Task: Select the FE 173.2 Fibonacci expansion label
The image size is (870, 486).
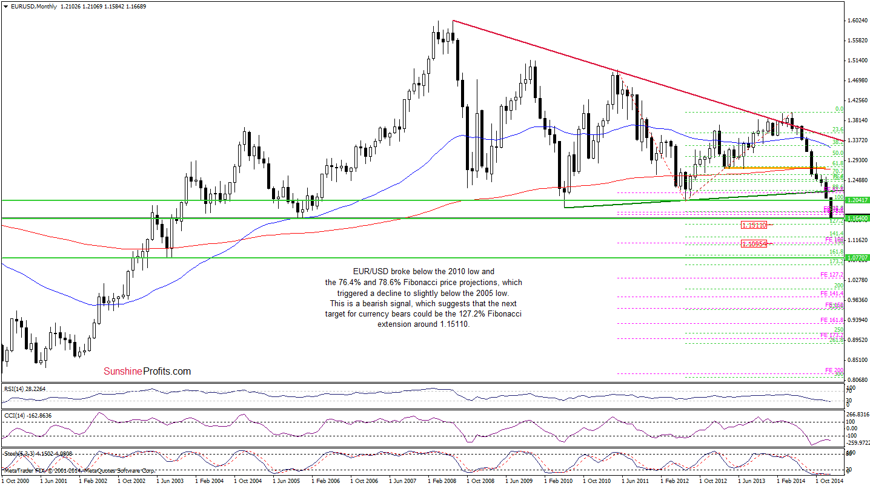Action: (832, 335)
